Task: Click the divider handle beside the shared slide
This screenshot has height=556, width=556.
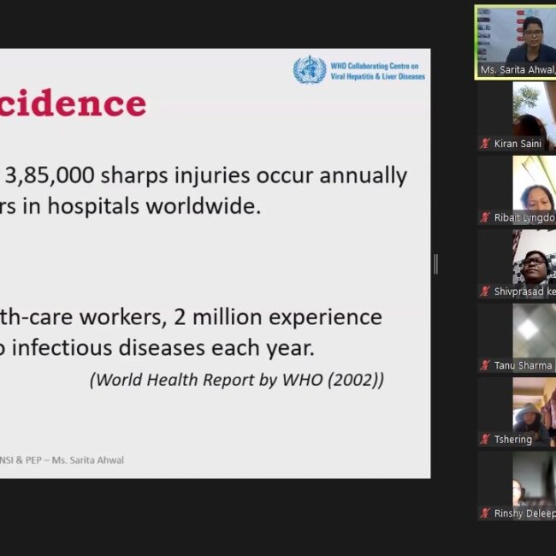Action: click(x=435, y=264)
